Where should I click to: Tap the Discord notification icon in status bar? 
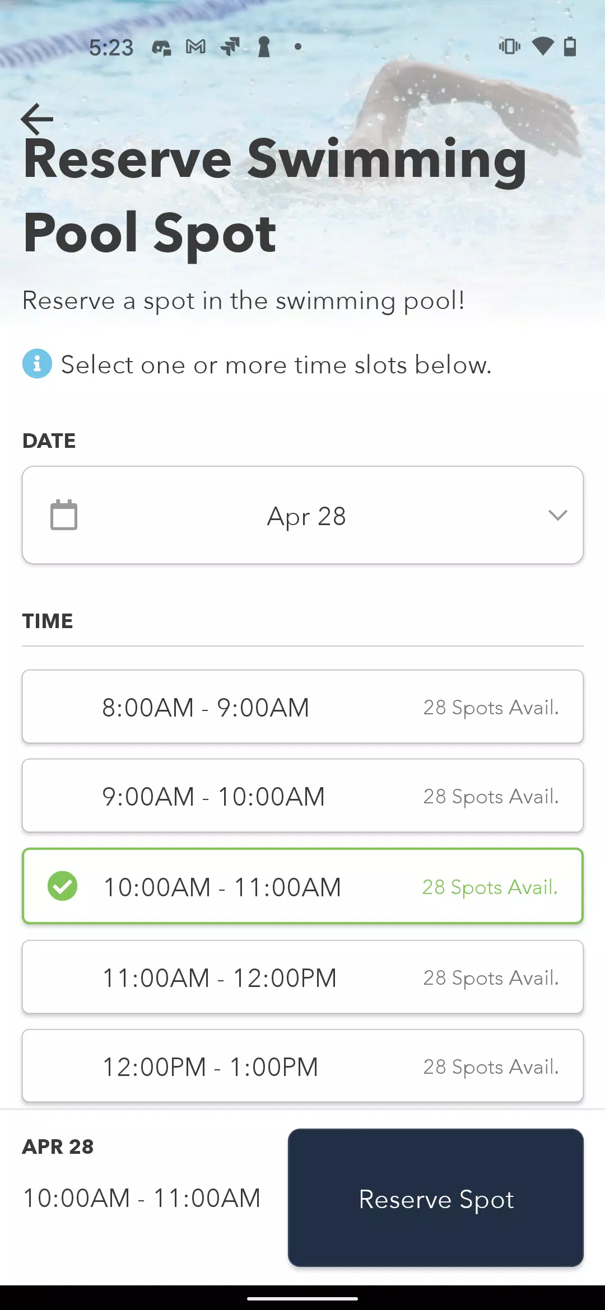coord(162,48)
